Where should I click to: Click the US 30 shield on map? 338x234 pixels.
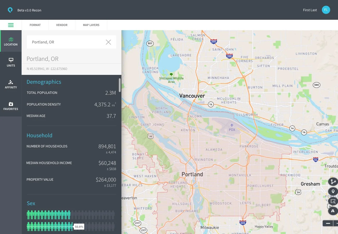[151, 136]
